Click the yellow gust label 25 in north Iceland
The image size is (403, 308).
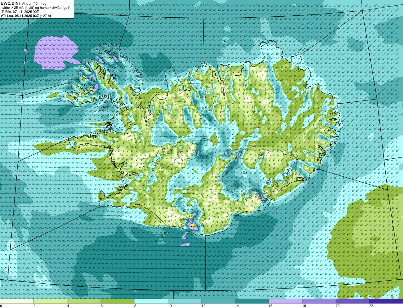(195, 107)
